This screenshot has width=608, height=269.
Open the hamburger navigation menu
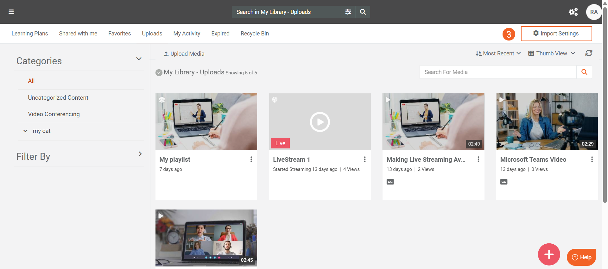click(x=11, y=12)
